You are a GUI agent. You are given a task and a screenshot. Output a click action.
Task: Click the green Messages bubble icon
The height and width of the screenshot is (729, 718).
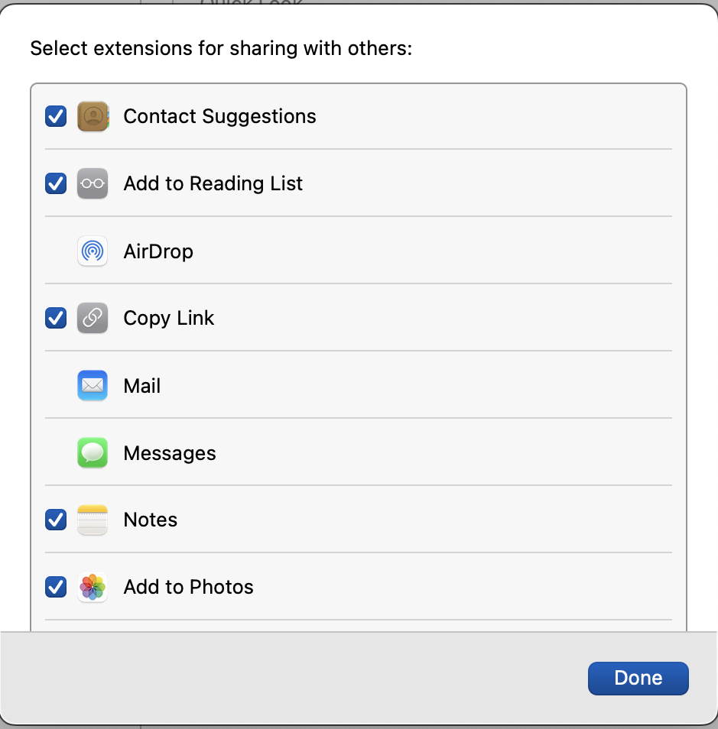pos(93,452)
